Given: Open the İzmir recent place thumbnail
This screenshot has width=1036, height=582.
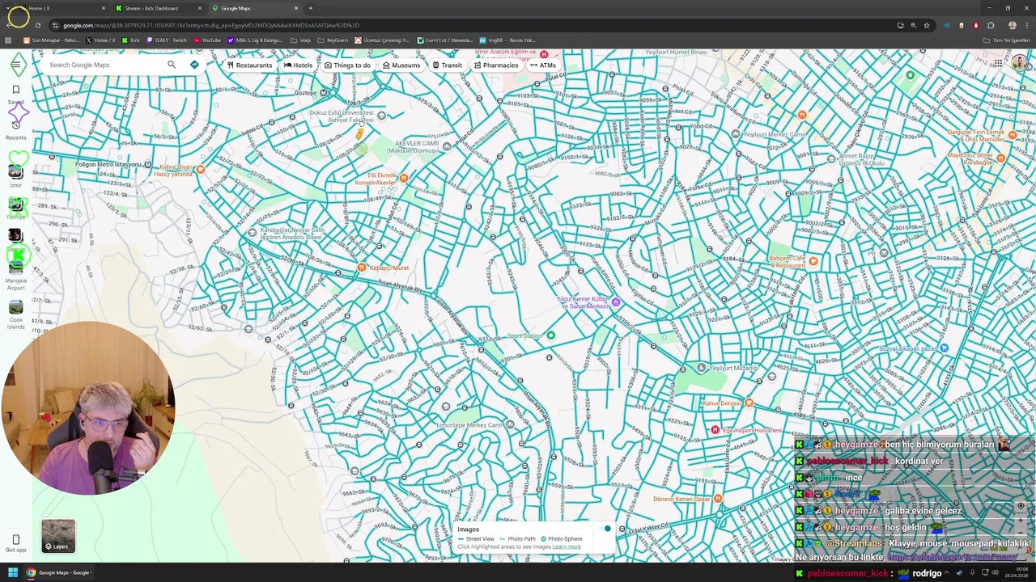Looking at the screenshot, I should point(15,171).
